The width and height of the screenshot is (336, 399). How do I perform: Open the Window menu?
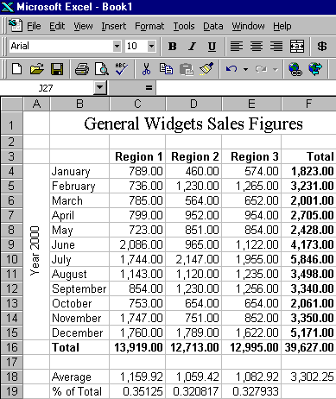(248, 26)
